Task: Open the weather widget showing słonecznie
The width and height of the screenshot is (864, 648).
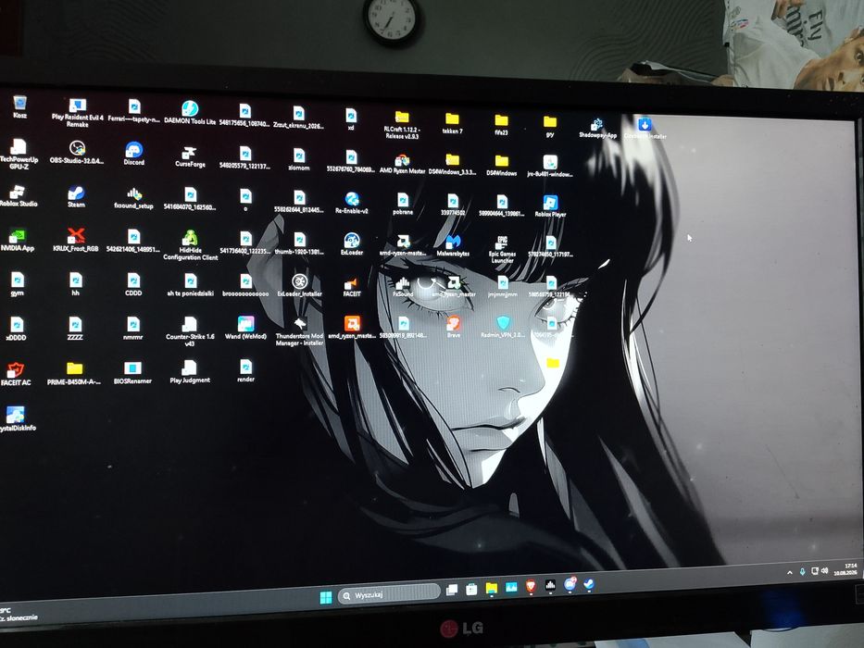Action: 19,614
